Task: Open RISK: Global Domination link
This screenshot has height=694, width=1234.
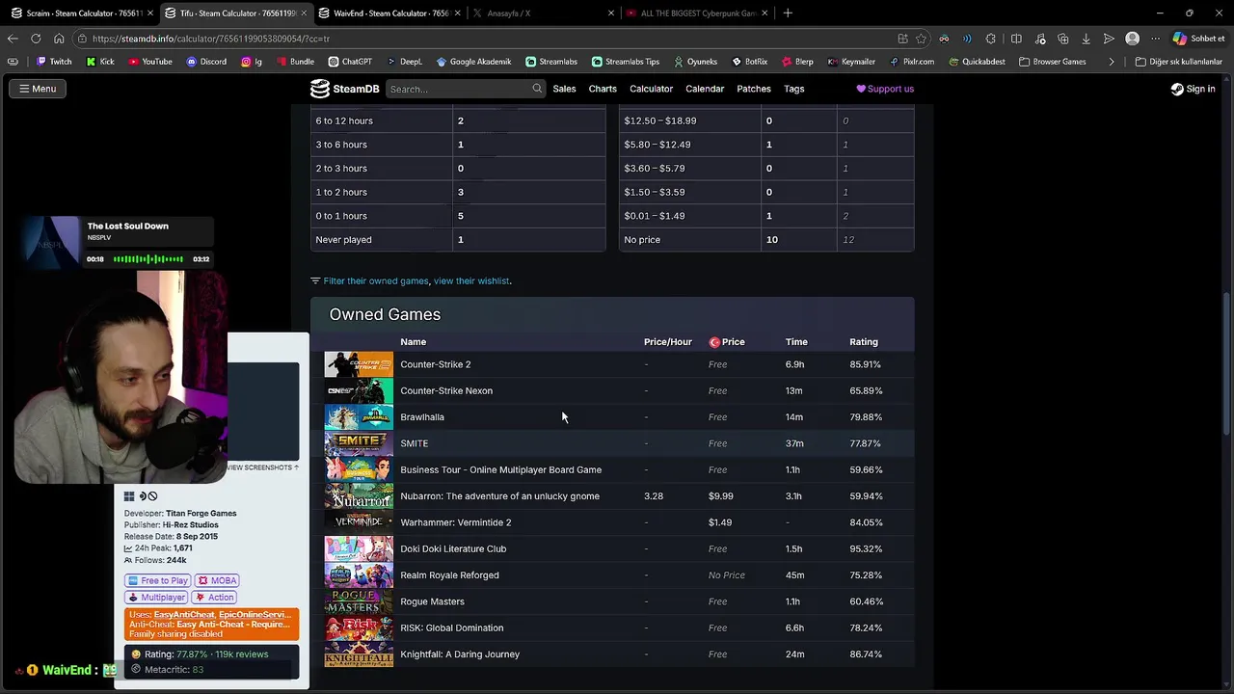Action: pos(452,627)
